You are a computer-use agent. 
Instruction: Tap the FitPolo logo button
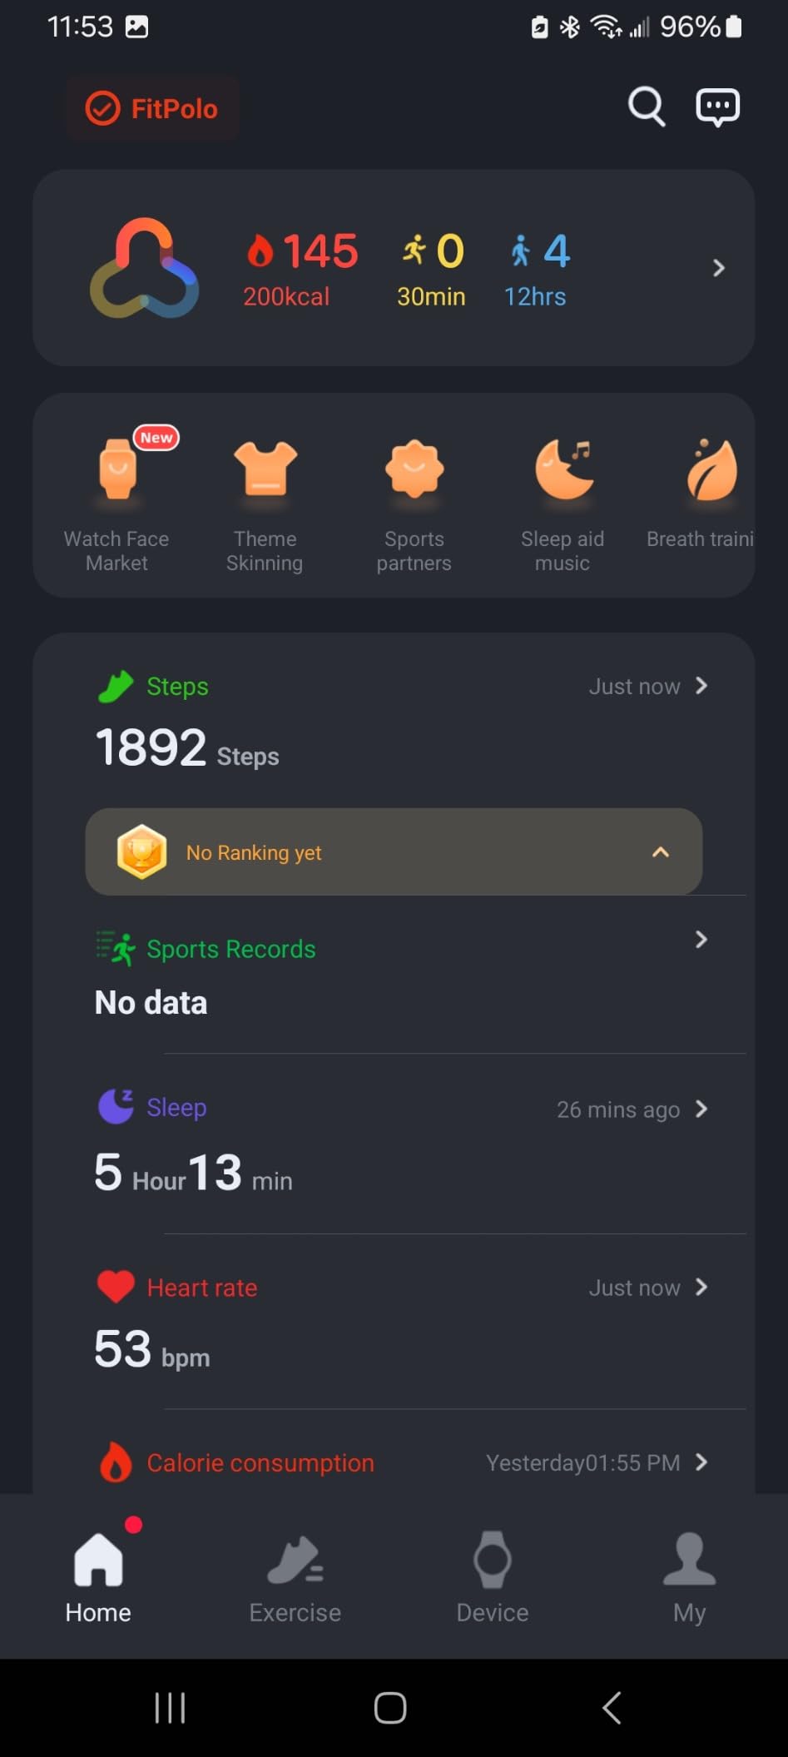(x=152, y=108)
